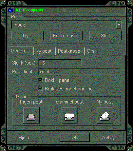This screenshot has width=133, height=151.
Task: Click the 'Gammel post' tray icon button
Action: tap(70, 115)
